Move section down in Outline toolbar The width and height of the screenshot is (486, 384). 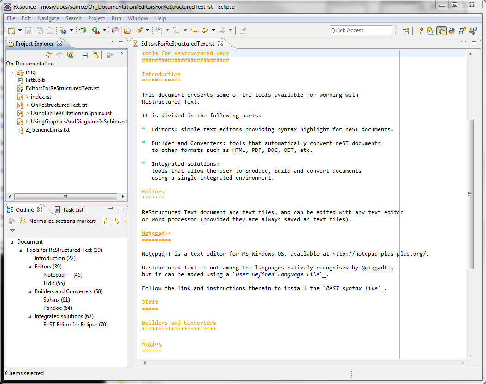point(117,221)
